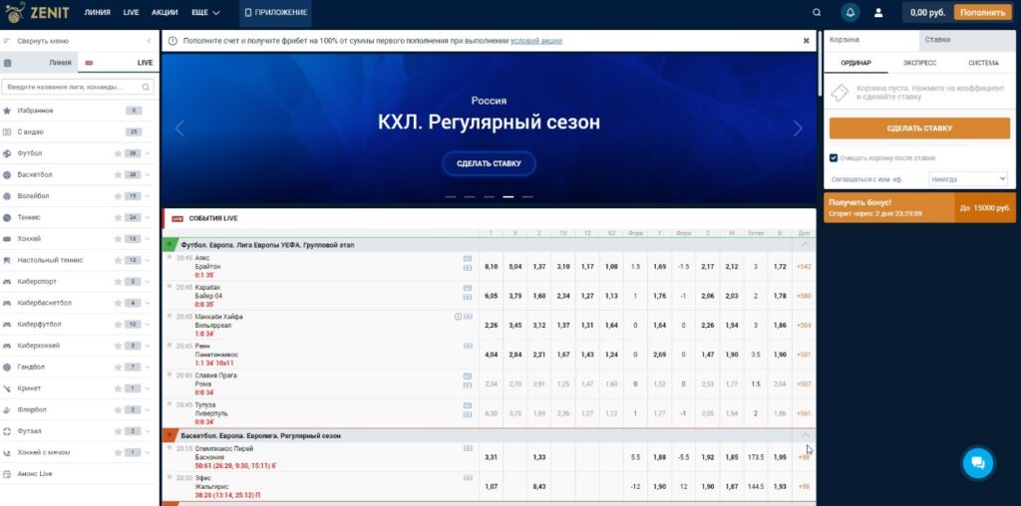This screenshot has height=506, width=1021.
Task: Click ПРИЛОЖЕНИЕ app button
Action: [x=275, y=12]
